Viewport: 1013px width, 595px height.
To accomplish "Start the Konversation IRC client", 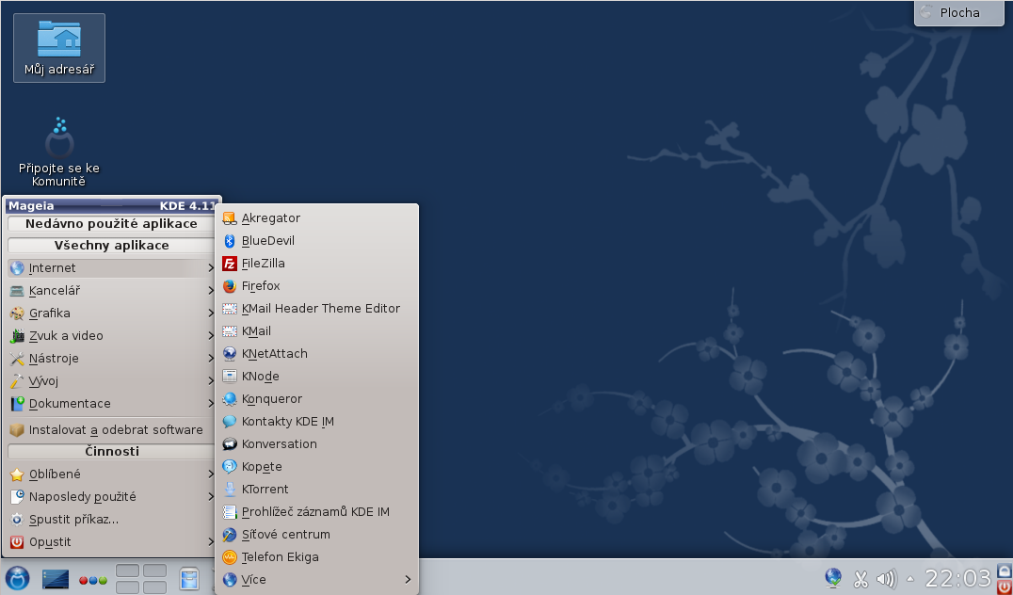I will (x=316, y=444).
